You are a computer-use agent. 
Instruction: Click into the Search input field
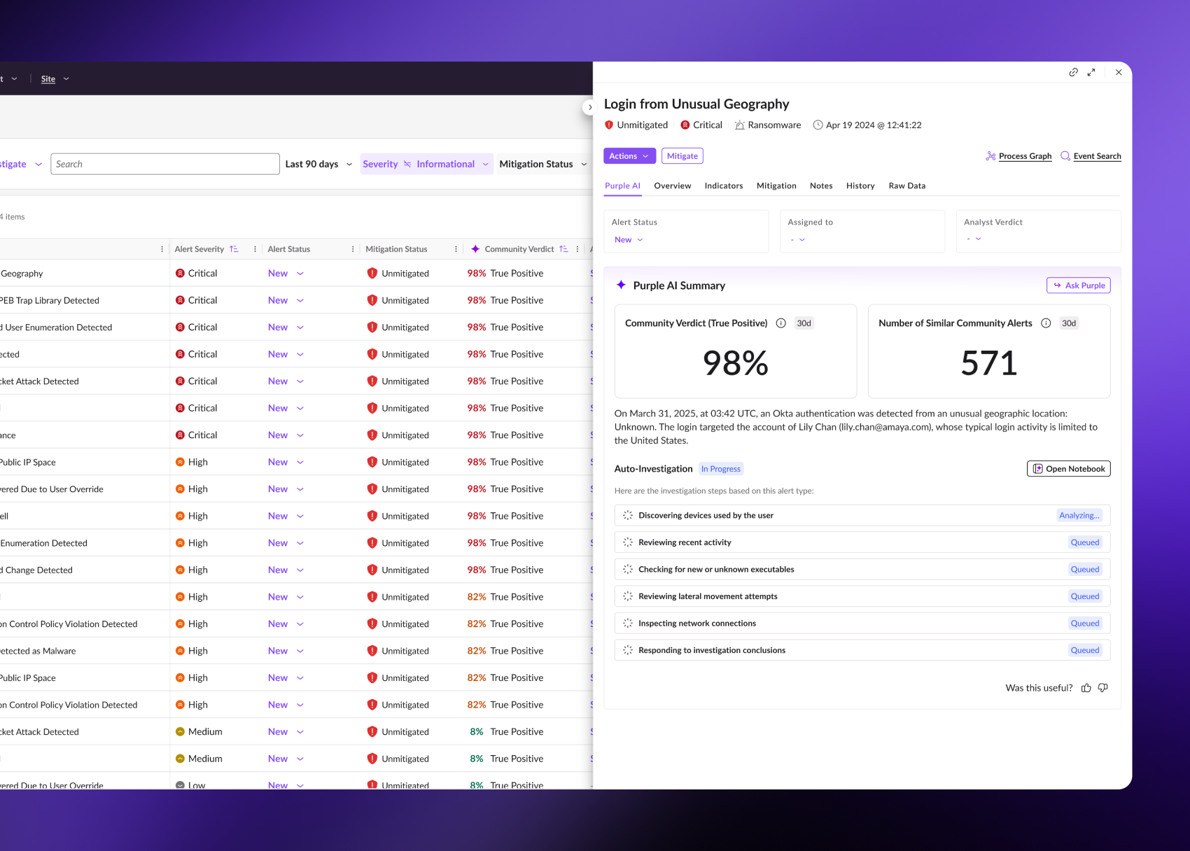click(x=165, y=164)
